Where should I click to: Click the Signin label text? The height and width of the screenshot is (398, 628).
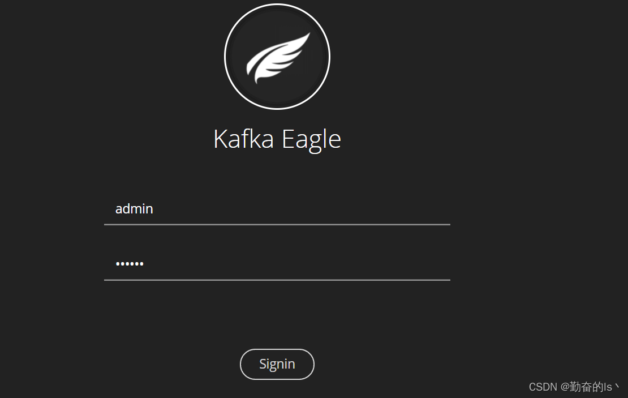tap(277, 365)
